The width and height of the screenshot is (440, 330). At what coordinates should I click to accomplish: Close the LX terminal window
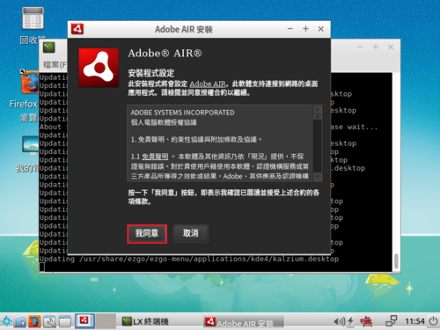pos(391,47)
